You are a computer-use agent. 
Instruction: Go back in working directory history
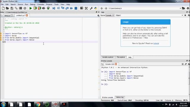tap(102, 8)
